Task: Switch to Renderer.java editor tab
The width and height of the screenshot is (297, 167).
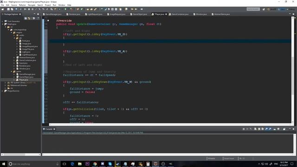Action: 73,14
